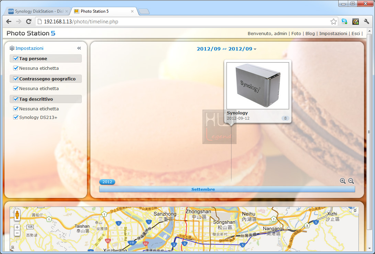This screenshot has width=375, height=254.
Task: Open the Blog link in the header
Action: point(310,33)
